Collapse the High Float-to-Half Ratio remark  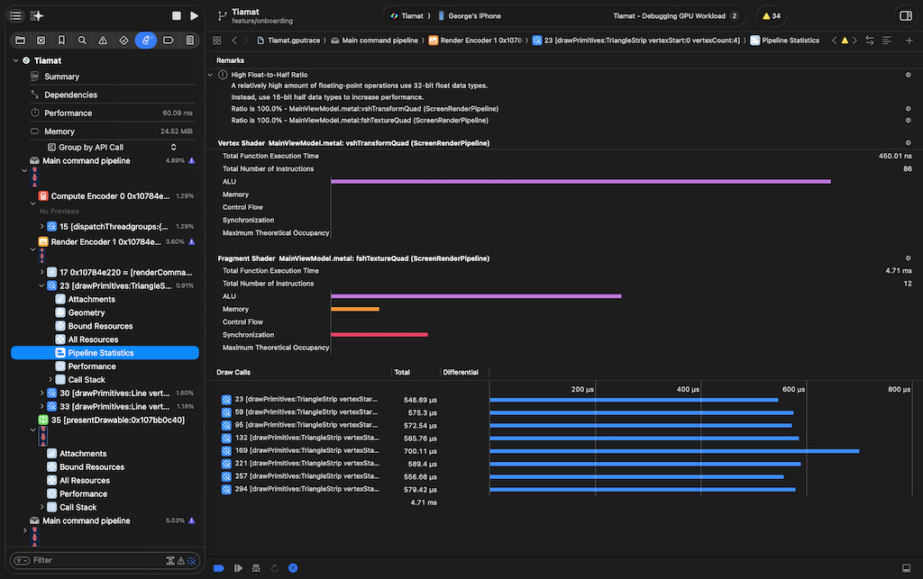click(211, 74)
